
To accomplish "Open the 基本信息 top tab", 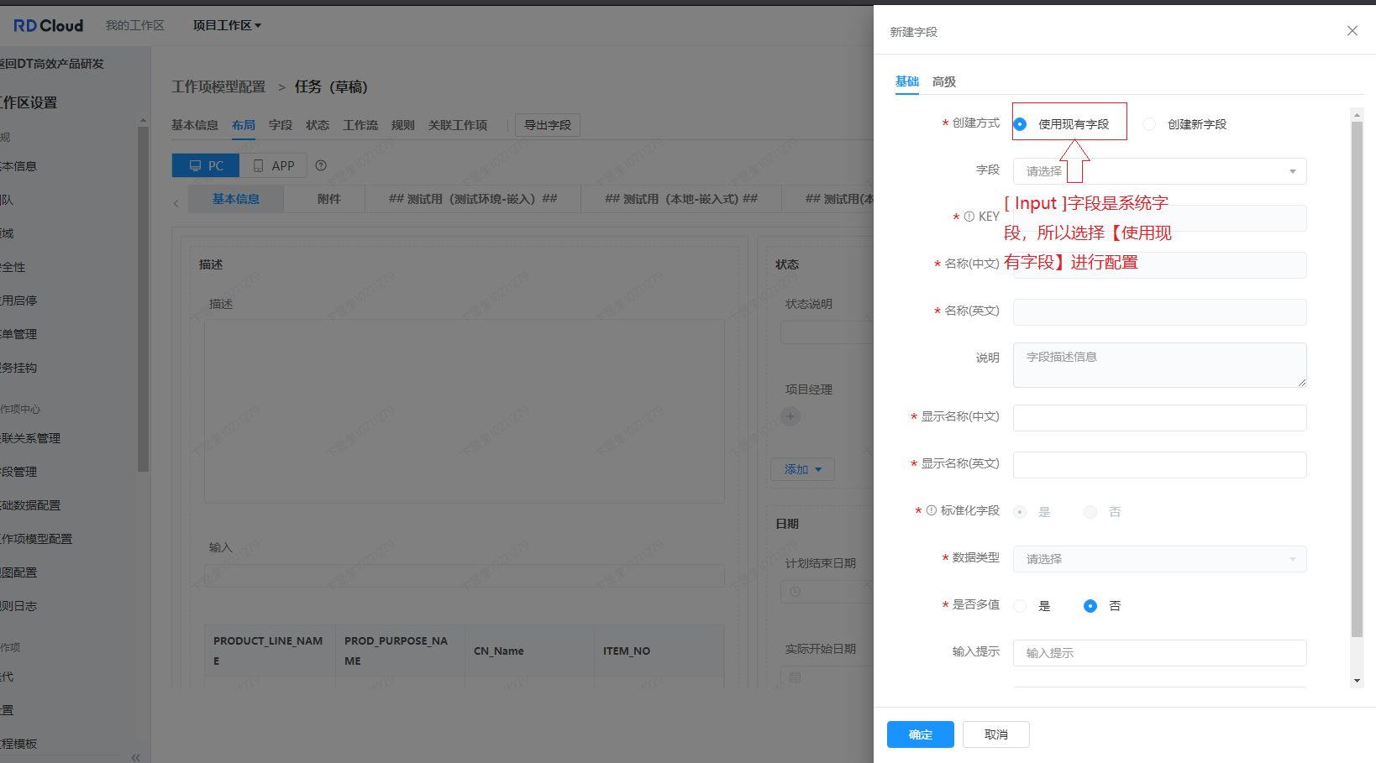I will 195,125.
